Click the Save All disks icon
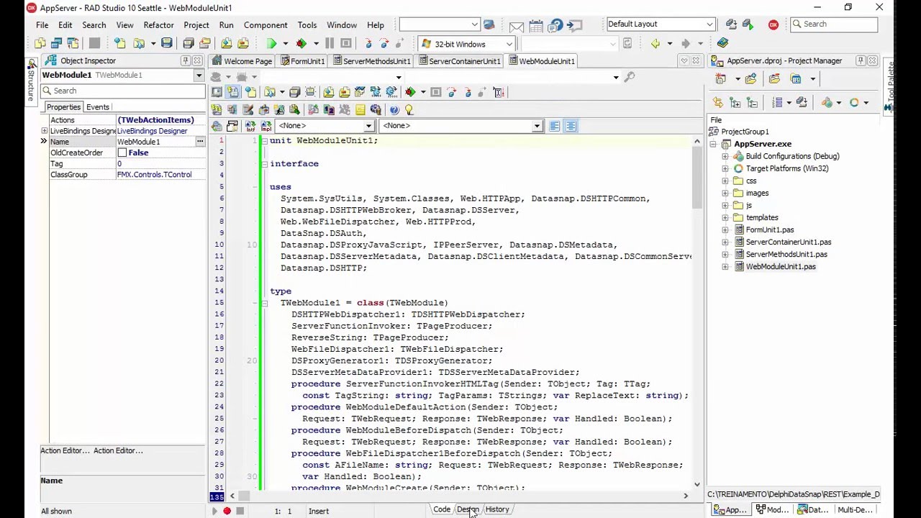 click(x=188, y=44)
